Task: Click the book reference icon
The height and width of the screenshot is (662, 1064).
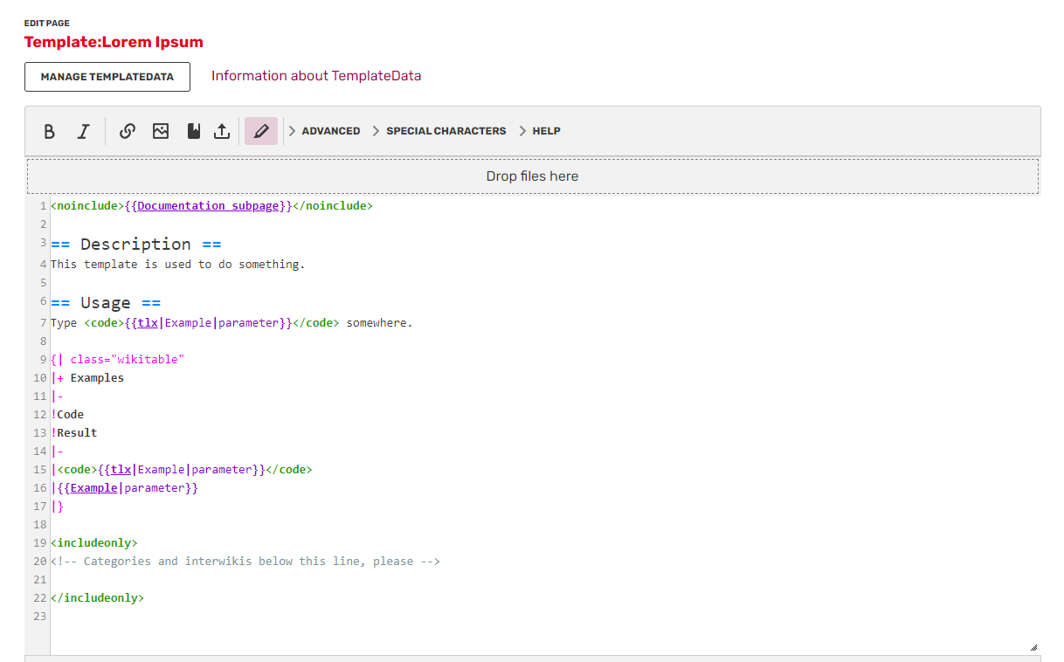Action: 194,131
